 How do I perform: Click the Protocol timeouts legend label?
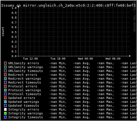[25, 94]
